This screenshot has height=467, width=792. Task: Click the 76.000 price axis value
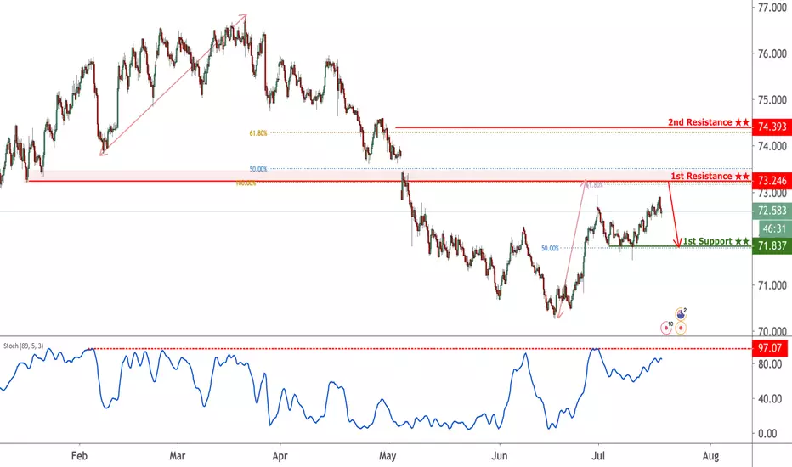click(x=772, y=53)
